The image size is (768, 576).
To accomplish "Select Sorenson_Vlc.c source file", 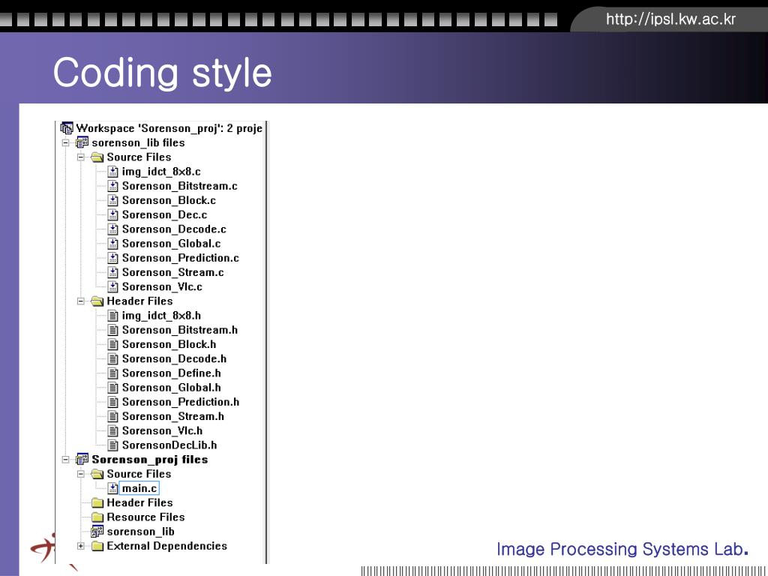I will [x=162, y=287].
